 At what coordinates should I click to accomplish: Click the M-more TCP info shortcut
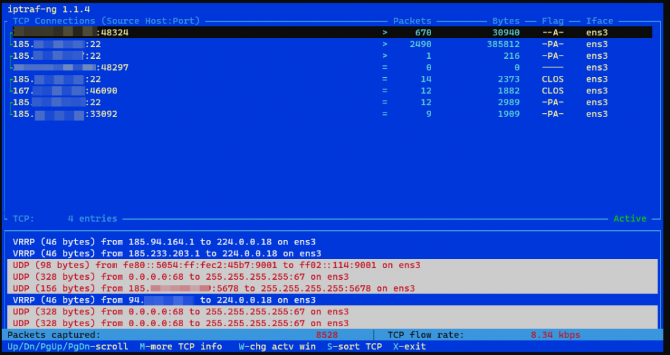point(181,347)
